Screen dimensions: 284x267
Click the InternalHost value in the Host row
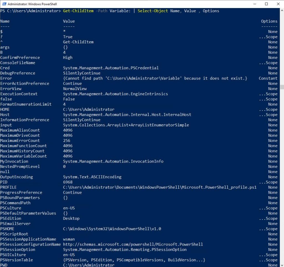click(127, 115)
